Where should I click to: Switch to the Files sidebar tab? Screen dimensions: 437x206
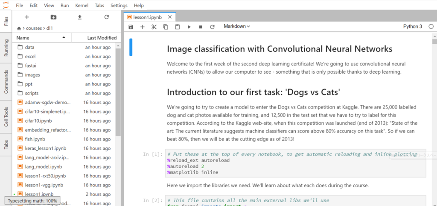6,21
